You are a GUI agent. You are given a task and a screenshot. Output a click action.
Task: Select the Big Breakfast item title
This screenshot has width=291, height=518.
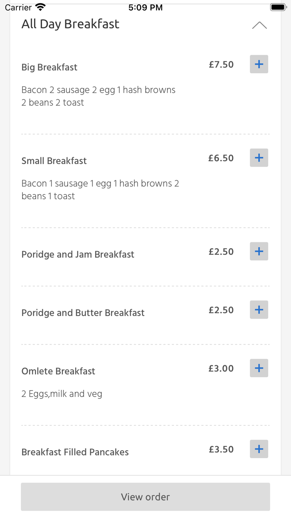49,67
